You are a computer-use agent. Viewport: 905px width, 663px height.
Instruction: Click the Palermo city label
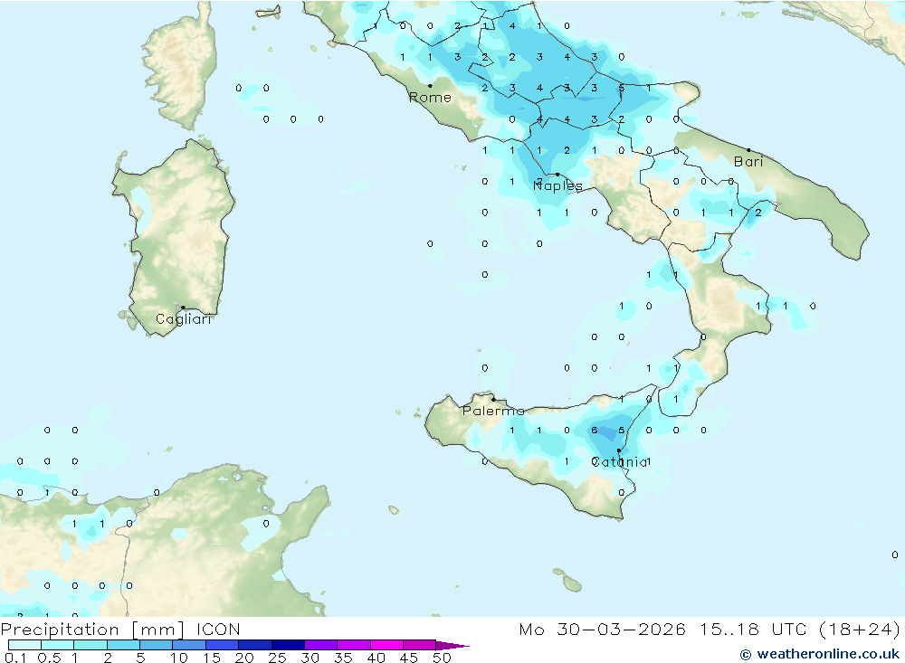(x=493, y=411)
